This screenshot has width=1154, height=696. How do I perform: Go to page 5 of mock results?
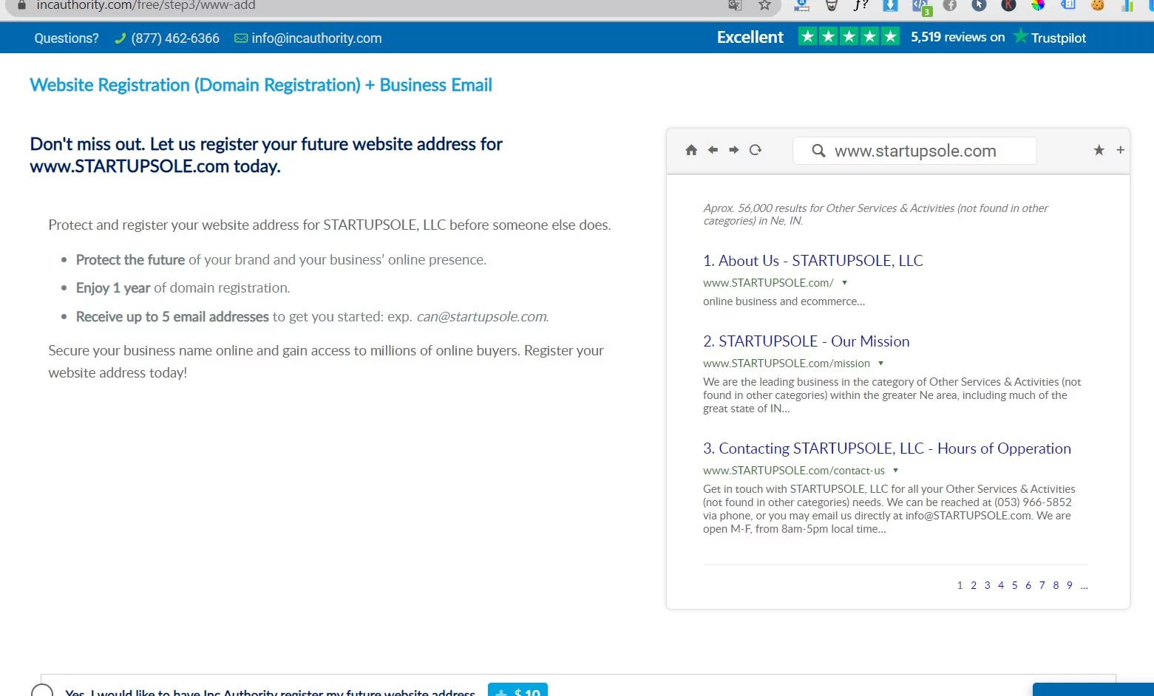(x=1014, y=585)
